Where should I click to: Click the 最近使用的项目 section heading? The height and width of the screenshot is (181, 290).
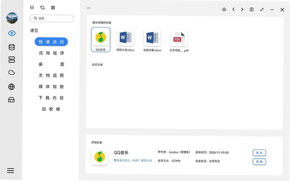point(101,23)
